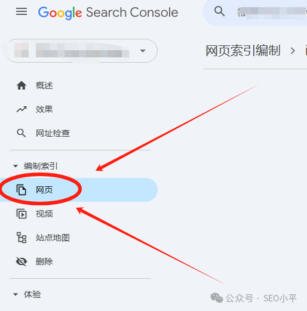Click the pages icon beside 网页

pos(22,190)
